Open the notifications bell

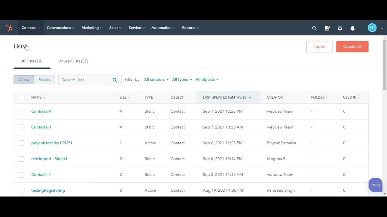[x=353, y=28]
